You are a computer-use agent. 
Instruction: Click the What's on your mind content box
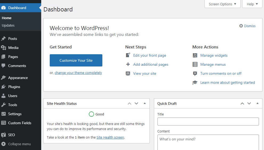208,142
